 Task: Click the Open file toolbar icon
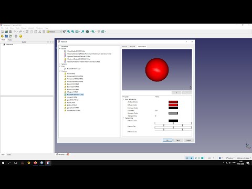[x=6, y=31]
